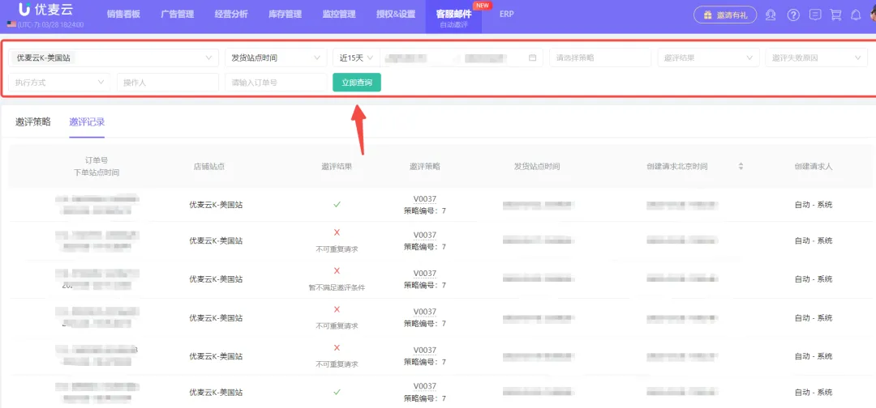876x408 pixels.
Task: Click the message list icon in header
Action: (815, 15)
